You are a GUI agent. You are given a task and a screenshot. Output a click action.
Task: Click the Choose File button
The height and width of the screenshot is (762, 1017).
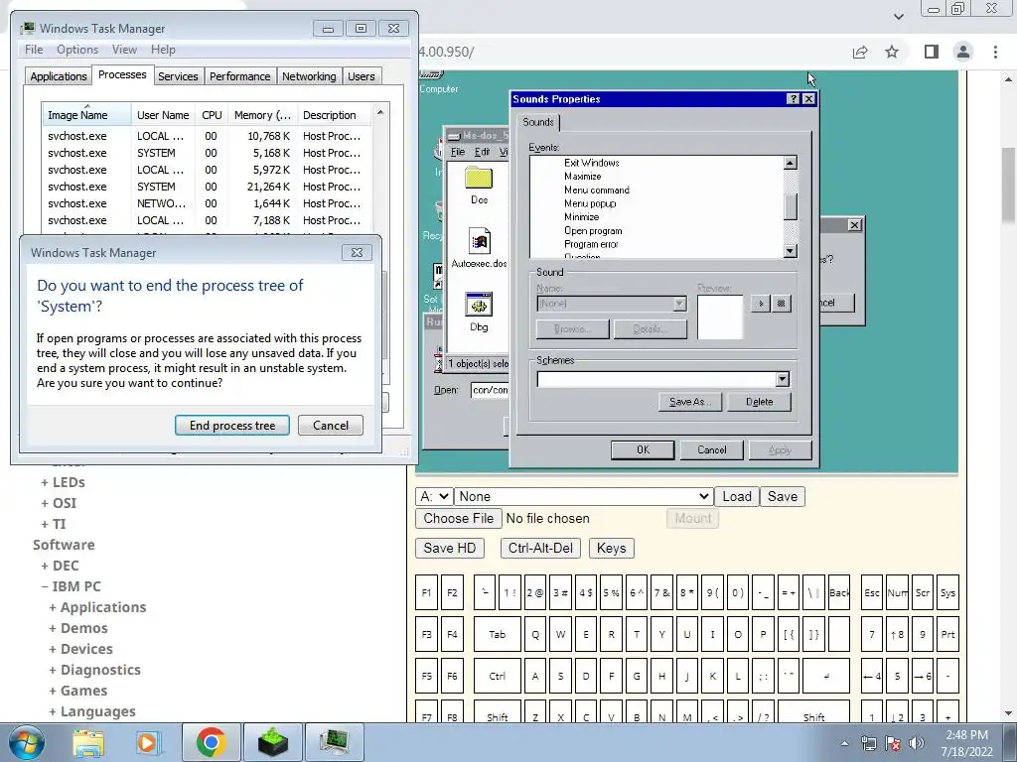(x=459, y=518)
